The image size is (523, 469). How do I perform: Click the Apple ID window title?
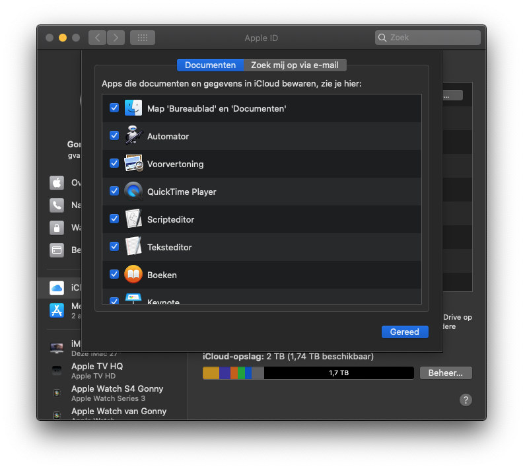[261, 38]
